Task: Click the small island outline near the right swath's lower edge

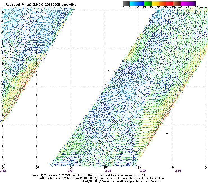Action: pos(167,133)
